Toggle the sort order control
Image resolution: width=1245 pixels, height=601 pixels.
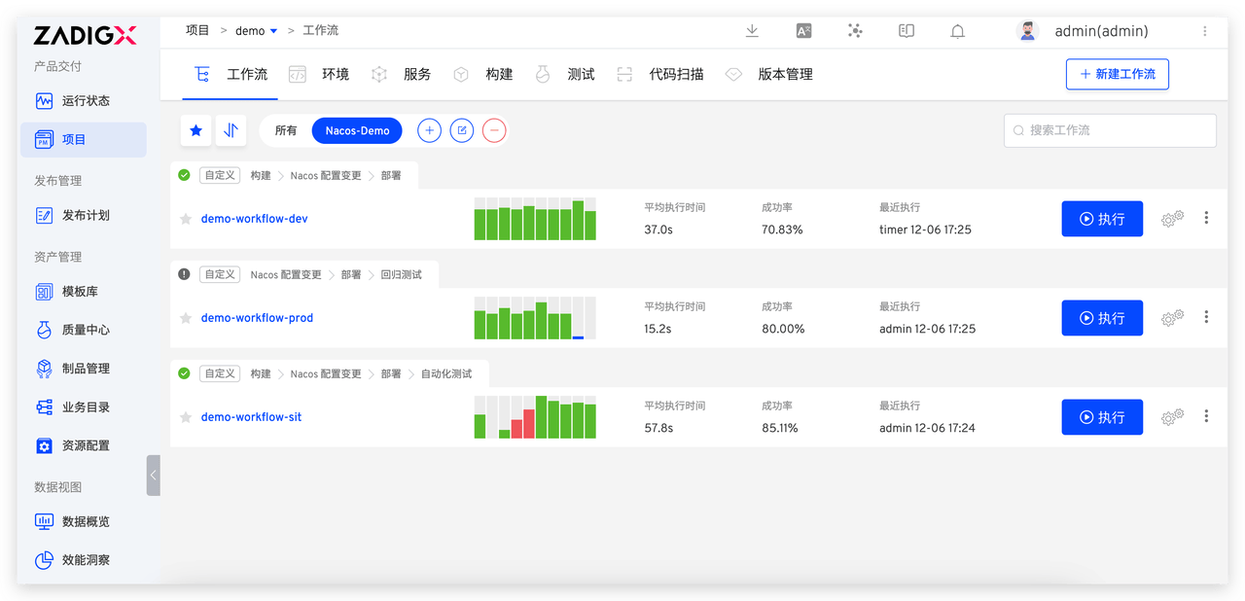click(231, 129)
